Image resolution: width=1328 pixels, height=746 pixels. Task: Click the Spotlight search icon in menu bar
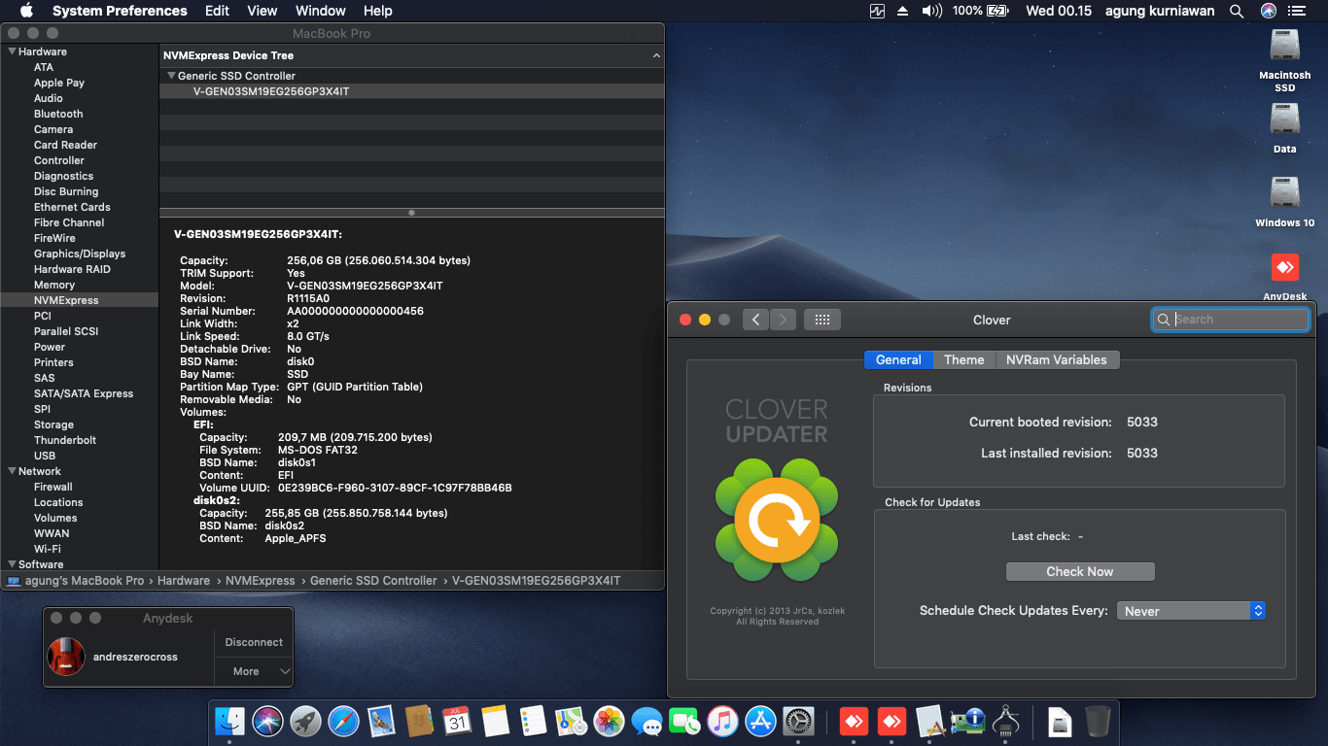(x=1236, y=11)
